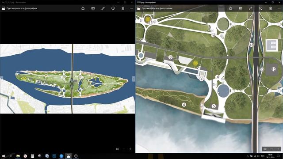
Task: Zoom in plus in right 3333.jpg window
Action: click(x=278, y=149)
